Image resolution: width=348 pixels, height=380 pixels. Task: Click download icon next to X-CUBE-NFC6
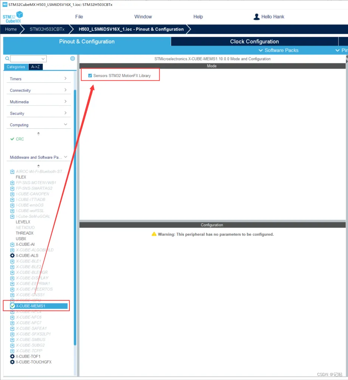click(12, 317)
